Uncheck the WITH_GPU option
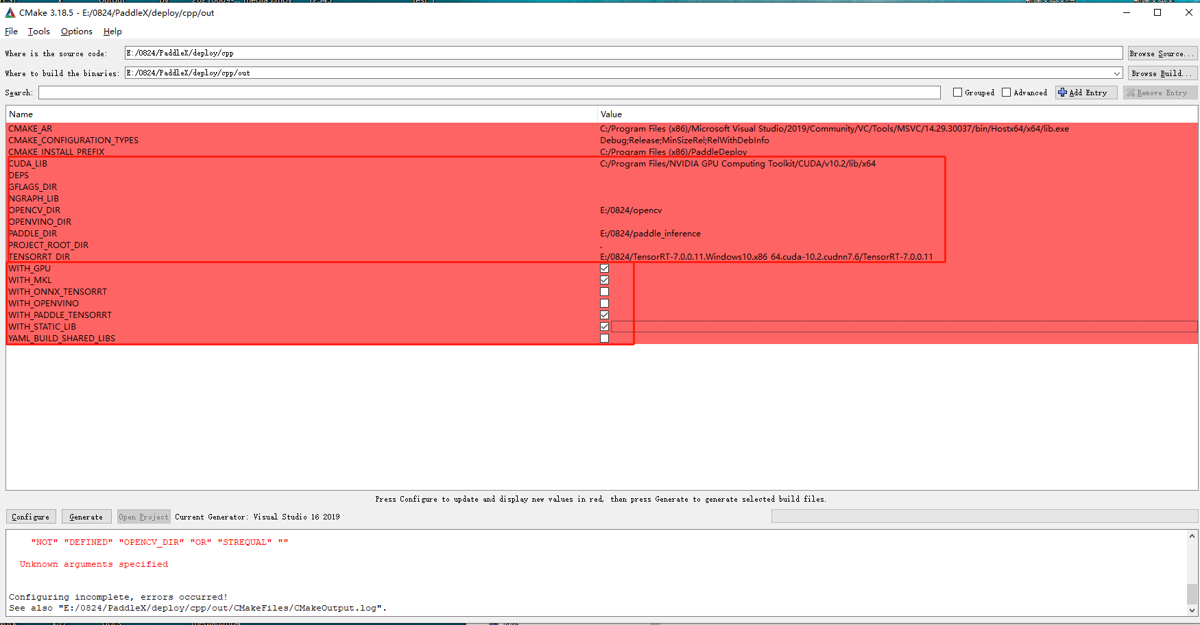This screenshot has height=625, width=1200. (x=604, y=269)
